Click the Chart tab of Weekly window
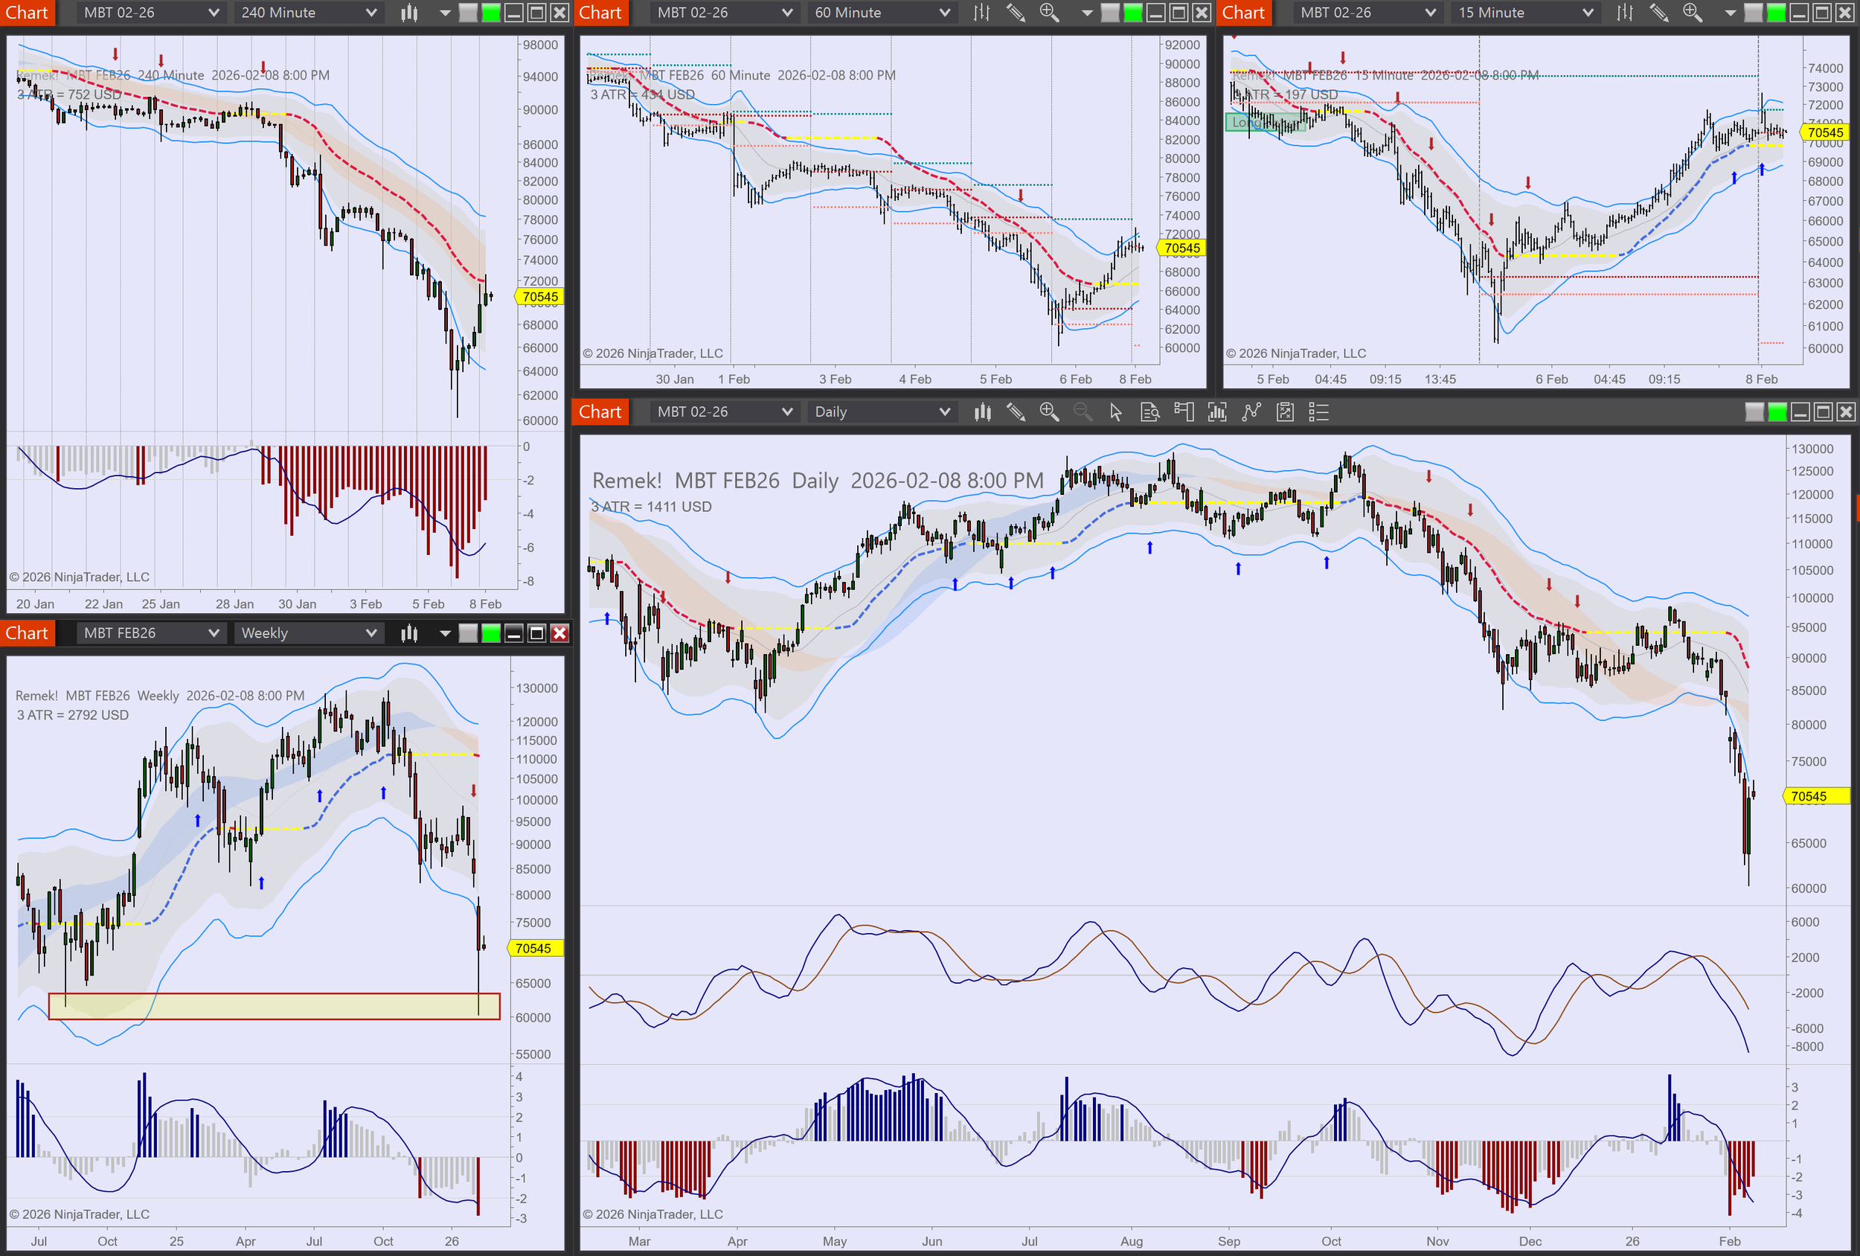Screen dimensions: 1860x1256 [x=28, y=633]
